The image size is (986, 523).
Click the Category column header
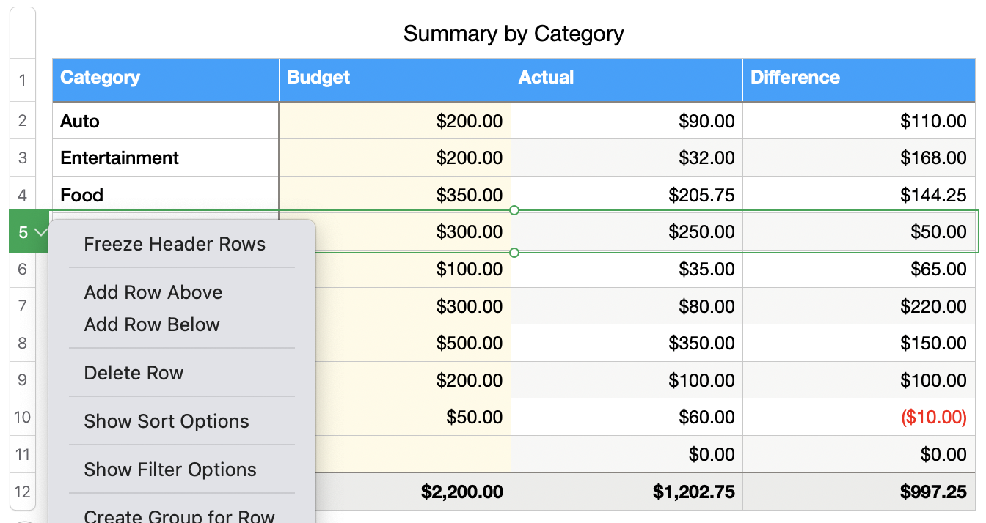click(x=165, y=78)
